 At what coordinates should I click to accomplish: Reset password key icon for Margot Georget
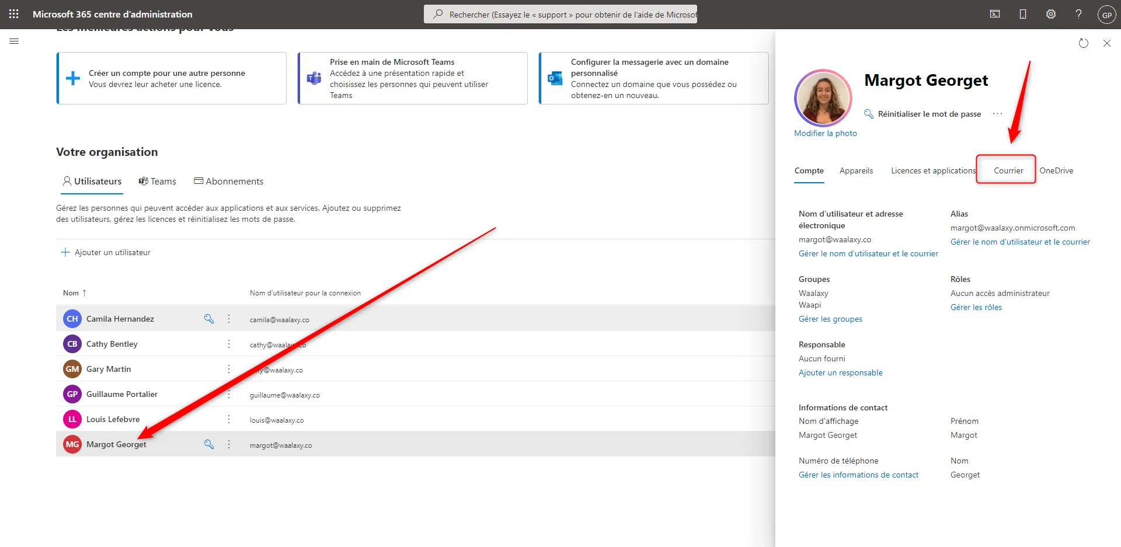(x=209, y=444)
